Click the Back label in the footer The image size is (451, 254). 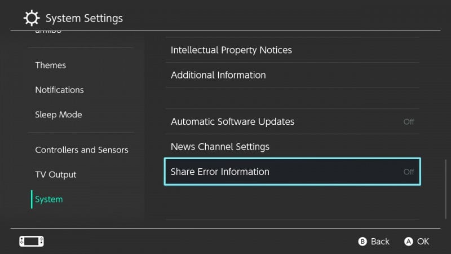pyautogui.click(x=380, y=242)
